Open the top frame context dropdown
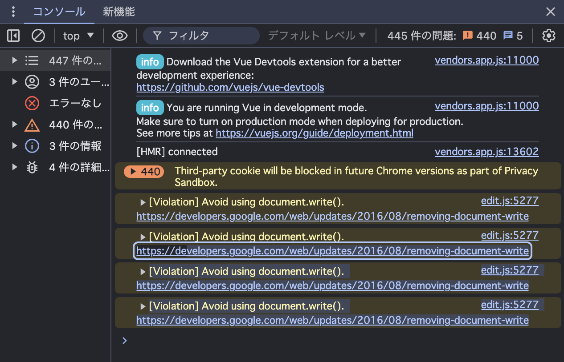Screen dimensions: 564x362 [x=78, y=36]
